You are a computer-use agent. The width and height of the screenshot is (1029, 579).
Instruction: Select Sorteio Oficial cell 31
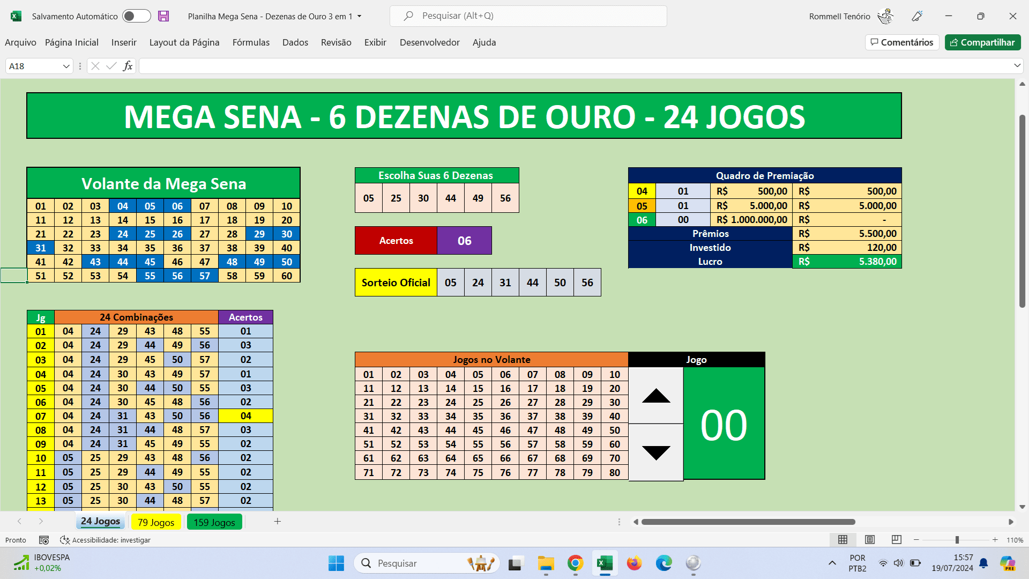pyautogui.click(x=505, y=283)
